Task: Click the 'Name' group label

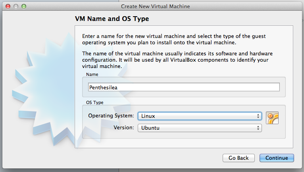Action: 92,74
